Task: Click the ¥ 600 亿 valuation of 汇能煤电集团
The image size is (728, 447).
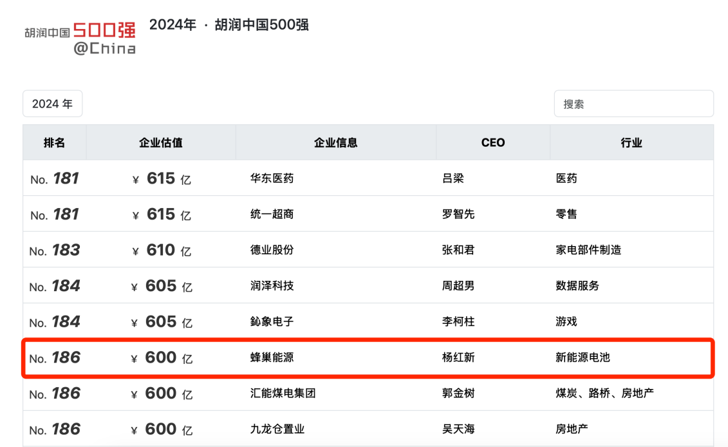Action: pos(162,393)
